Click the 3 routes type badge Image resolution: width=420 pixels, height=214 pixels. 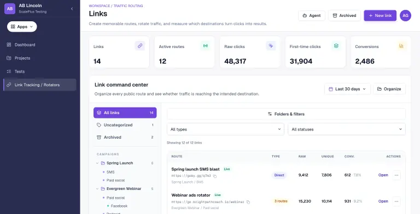pyautogui.click(x=281, y=201)
